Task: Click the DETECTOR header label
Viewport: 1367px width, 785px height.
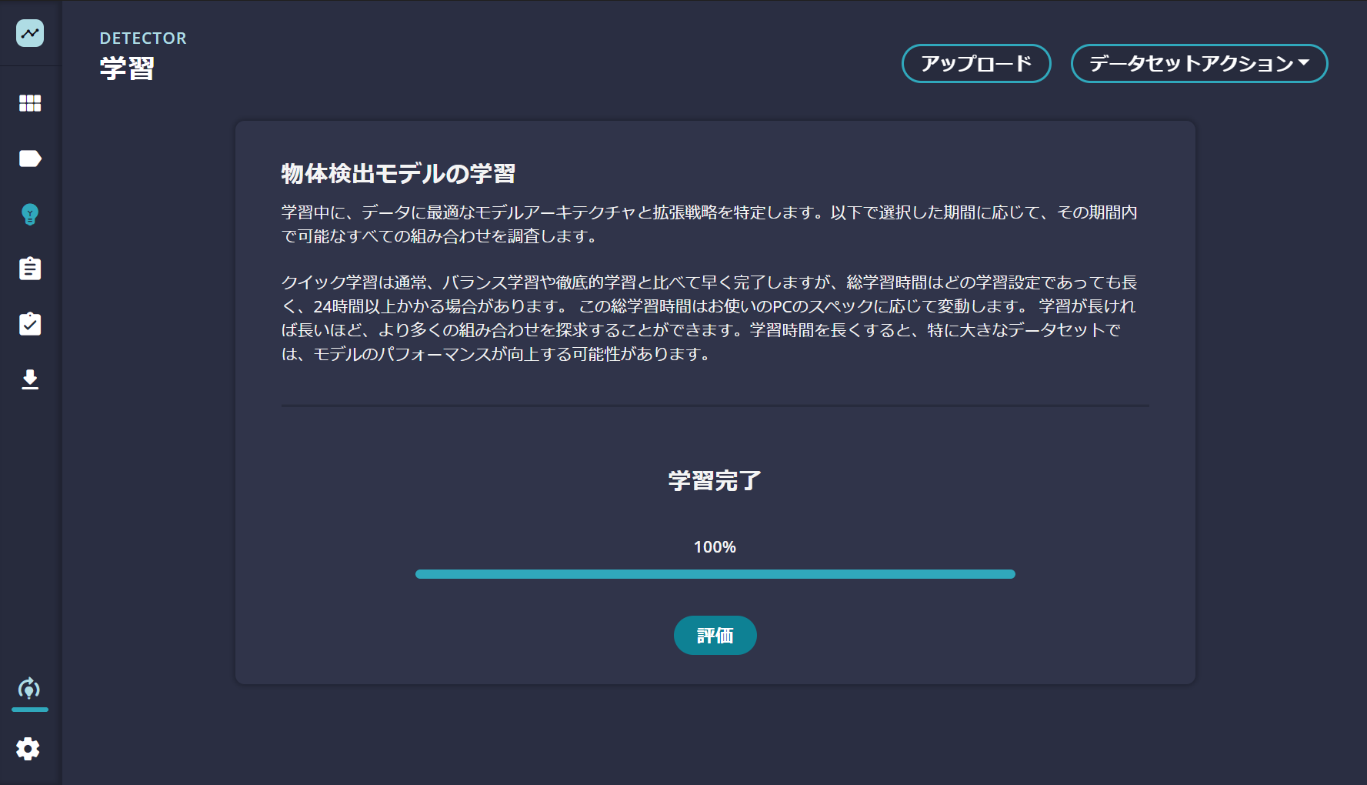Action: pos(143,38)
